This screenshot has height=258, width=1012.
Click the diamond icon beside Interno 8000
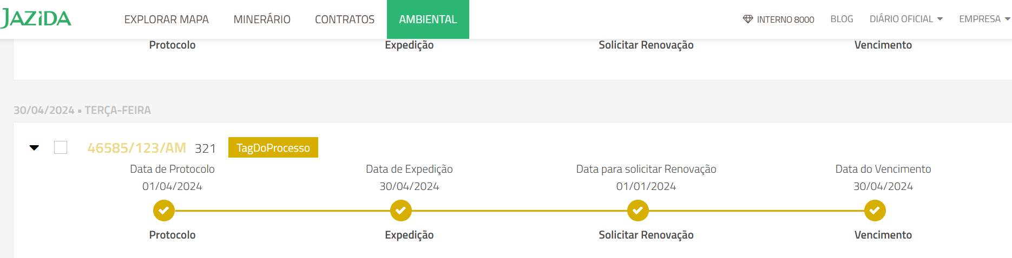[748, 19]
